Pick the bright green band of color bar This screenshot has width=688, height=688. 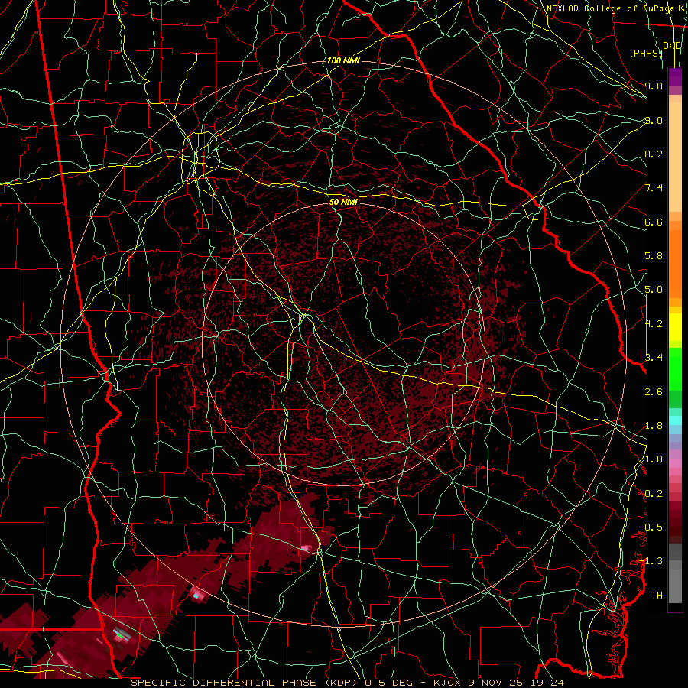(x=675, y=368)
